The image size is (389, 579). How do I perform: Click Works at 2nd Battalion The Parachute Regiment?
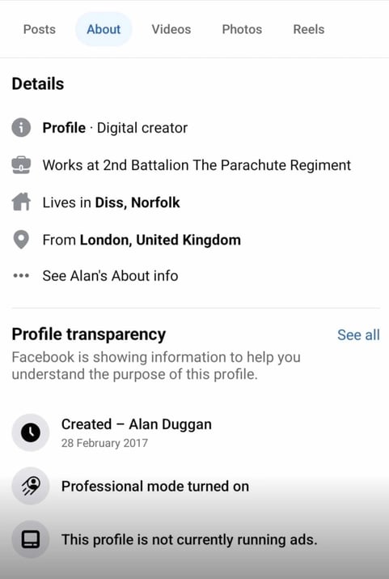coord(197,165)
